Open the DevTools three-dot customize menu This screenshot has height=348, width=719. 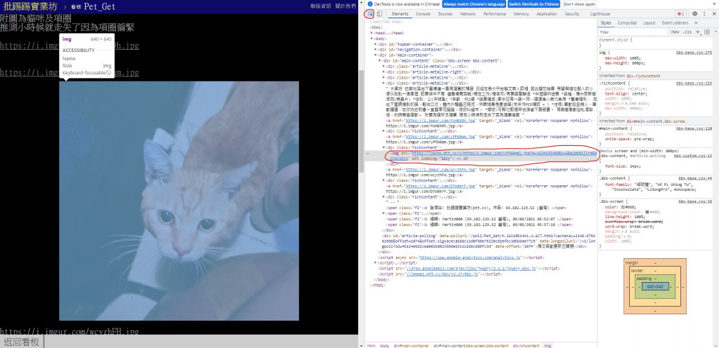[x=704, y=14]
